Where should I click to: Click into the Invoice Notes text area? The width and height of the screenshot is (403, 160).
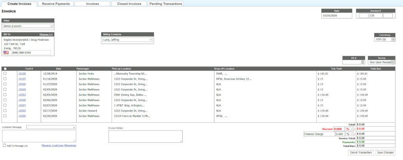coord(145,136)
